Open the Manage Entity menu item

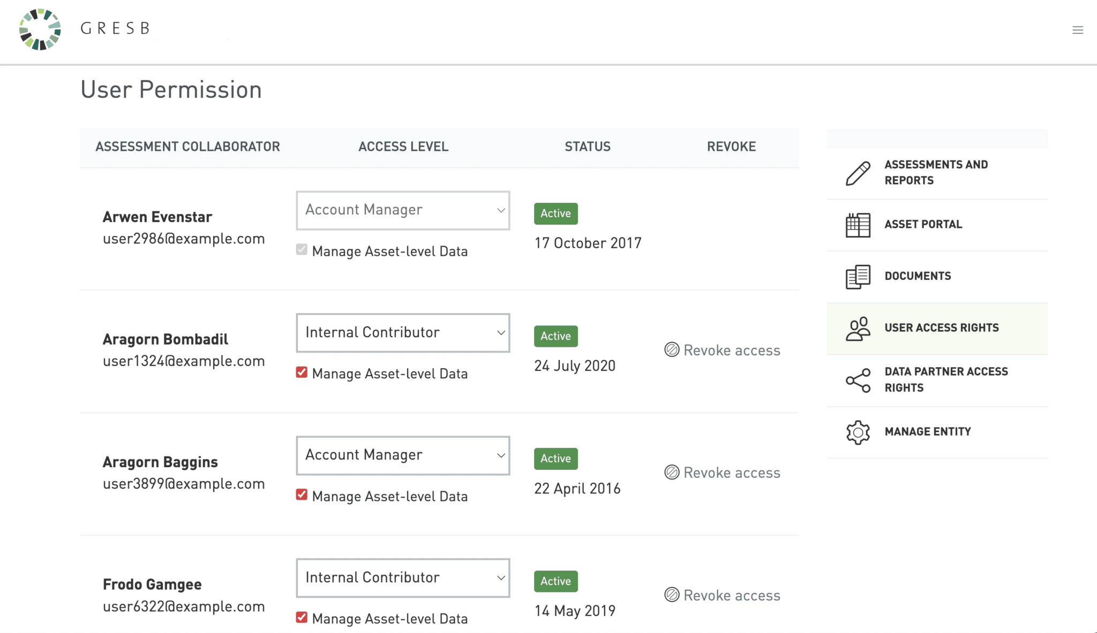[927, 432]
